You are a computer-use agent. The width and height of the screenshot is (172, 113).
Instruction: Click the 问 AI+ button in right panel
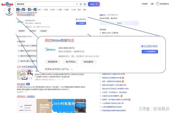pos(119,23)
